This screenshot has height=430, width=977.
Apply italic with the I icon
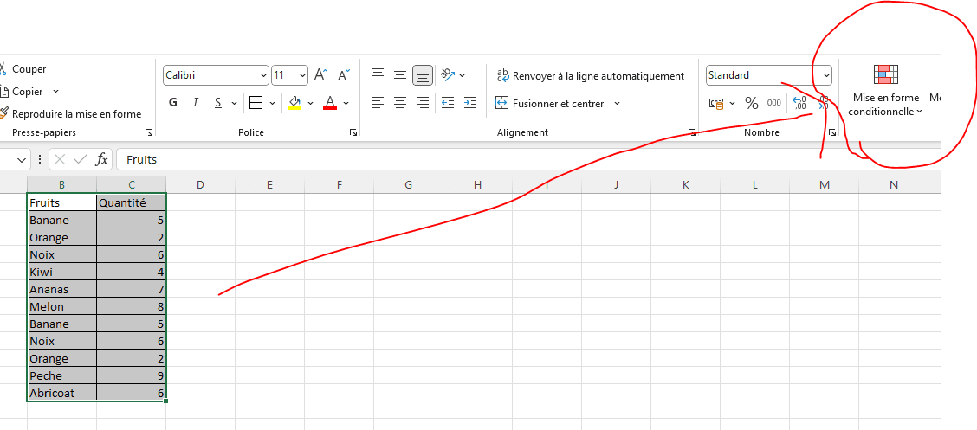point(195,103)
